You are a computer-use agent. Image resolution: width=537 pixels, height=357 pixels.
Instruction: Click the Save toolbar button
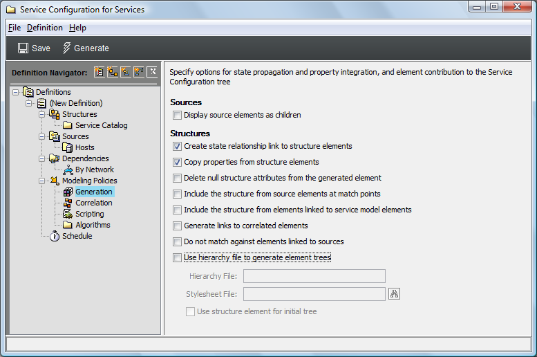34,48
